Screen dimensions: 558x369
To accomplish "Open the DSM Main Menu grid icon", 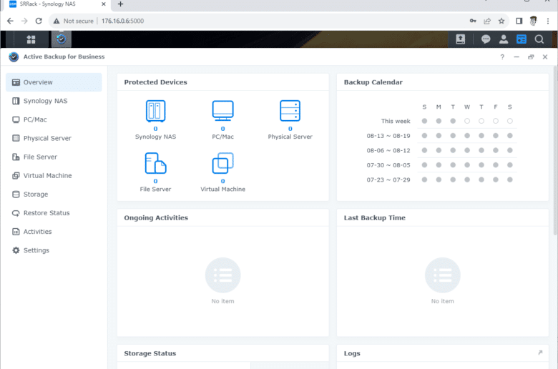I will coord(31,39).
